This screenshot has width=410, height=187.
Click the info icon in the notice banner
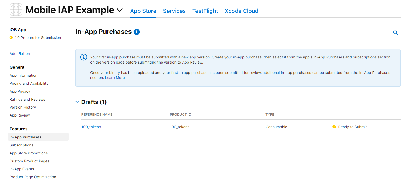point(84,57)
